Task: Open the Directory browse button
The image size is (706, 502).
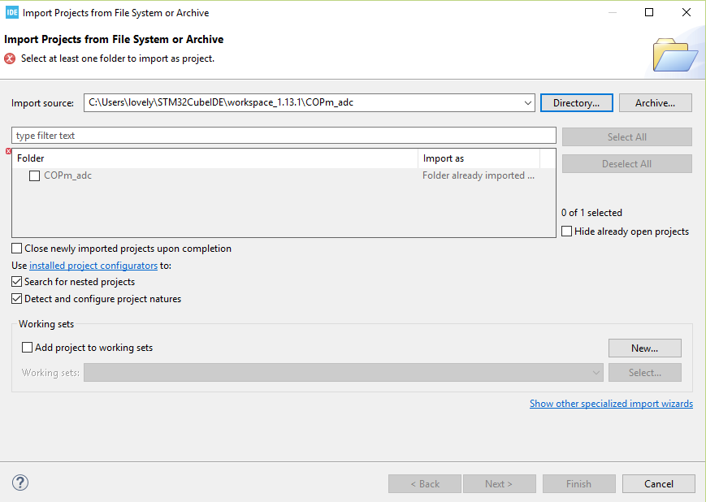Action: point(576,103)
